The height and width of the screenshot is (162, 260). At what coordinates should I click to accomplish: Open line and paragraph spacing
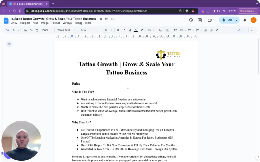tap(175, 30)
